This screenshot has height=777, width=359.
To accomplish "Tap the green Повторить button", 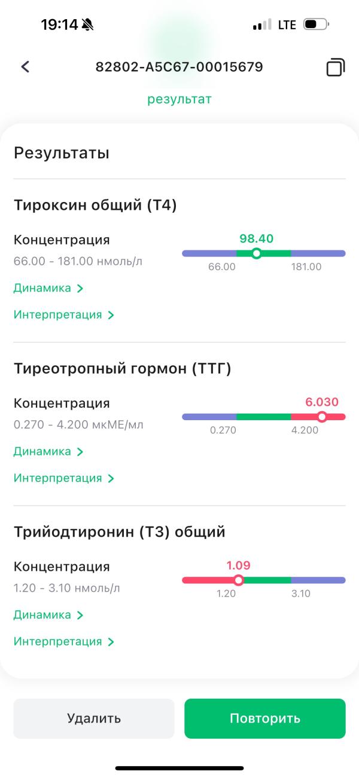I will [x=265, y=718].
